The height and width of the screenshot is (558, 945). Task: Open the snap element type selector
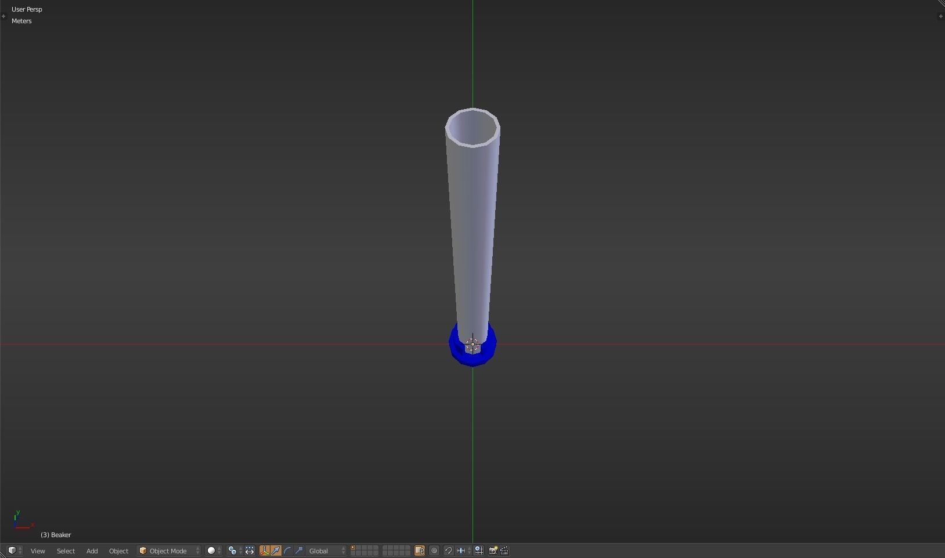click(x=463, y=550)
